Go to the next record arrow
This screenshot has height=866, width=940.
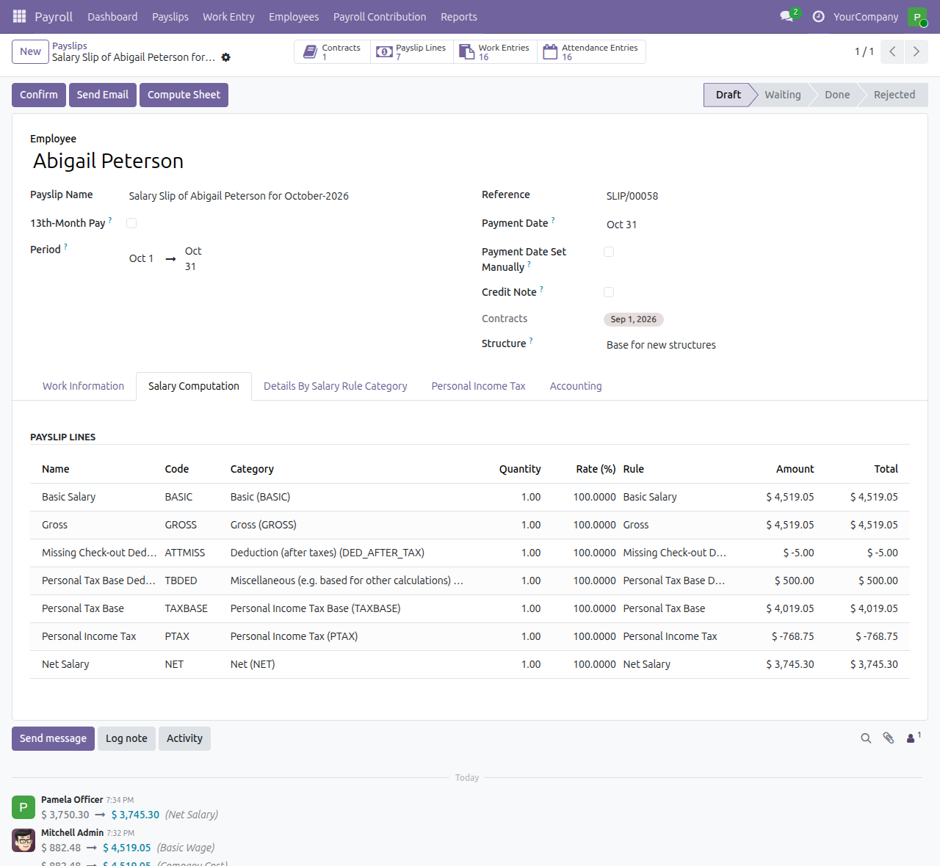coord(916,51)
